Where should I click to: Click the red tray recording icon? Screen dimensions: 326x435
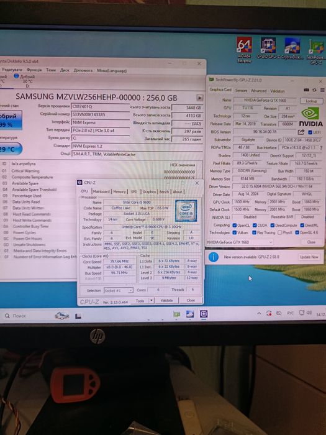(x=269, y=313)
